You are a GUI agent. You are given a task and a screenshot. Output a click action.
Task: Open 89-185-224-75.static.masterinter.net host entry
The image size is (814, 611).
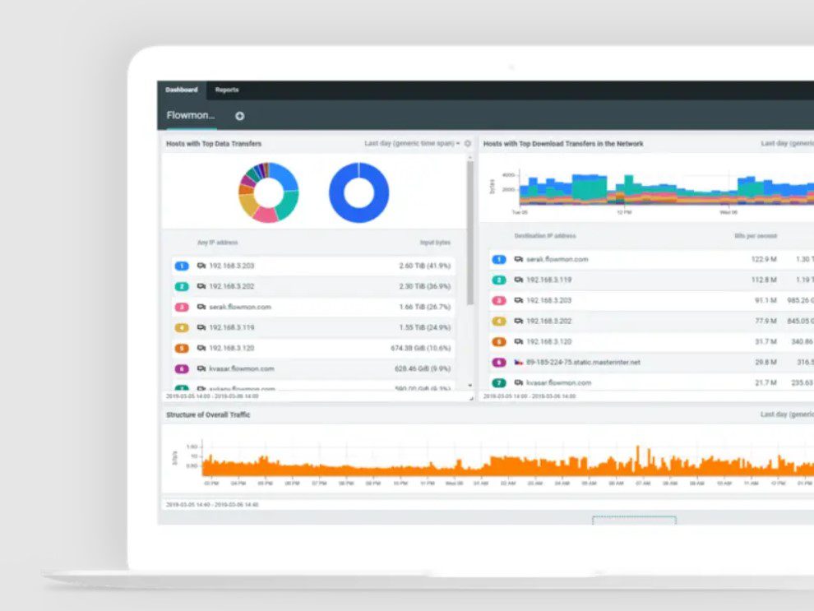(582, 362)
